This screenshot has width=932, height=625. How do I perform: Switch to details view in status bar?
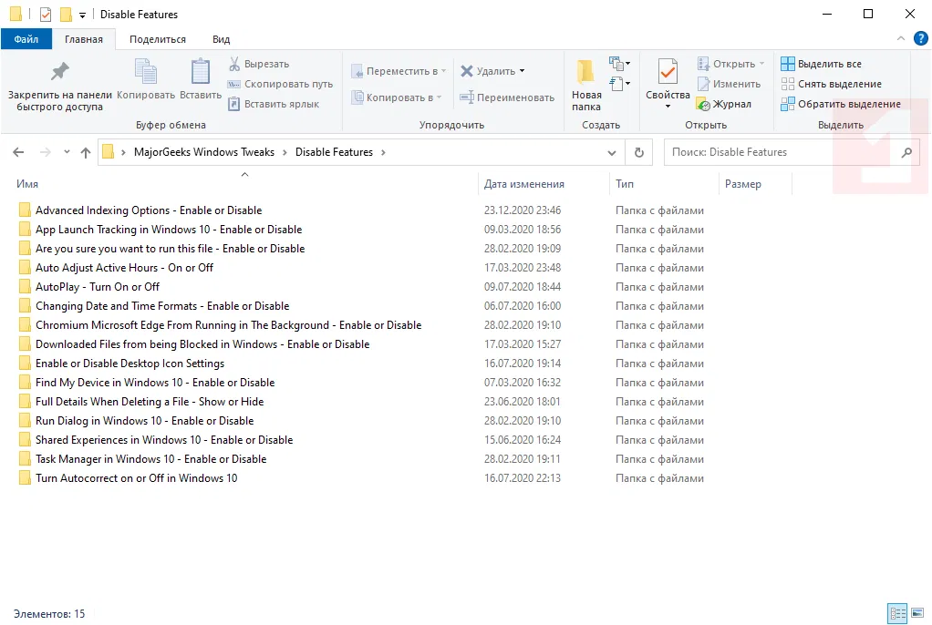click(x=897, y=613)
